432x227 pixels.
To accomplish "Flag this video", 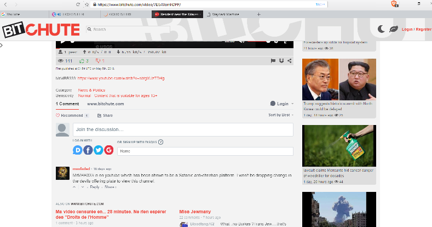I will coord(273,61).
